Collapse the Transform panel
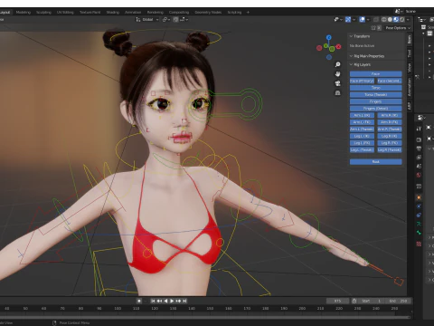Viewport: 434px width, 326px height. [360, 36]
